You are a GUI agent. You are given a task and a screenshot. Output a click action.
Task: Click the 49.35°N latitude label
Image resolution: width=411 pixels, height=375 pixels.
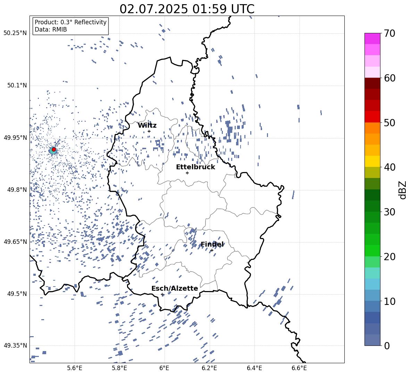(x=15, y=346)
